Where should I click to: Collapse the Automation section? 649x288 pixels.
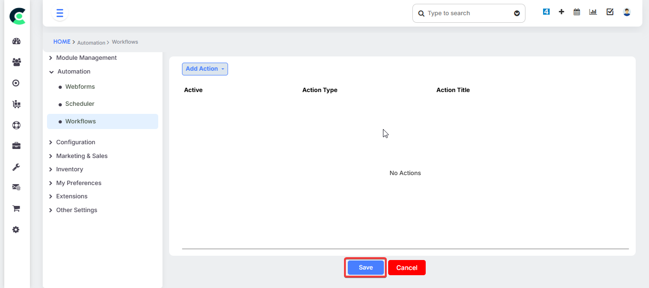pos(74,71)
